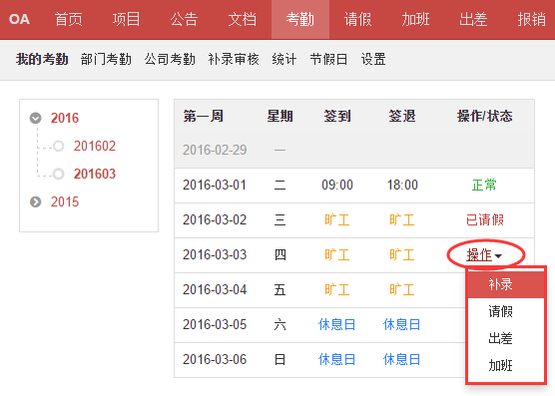The width and height of the screenshot is (555, 396).
Task: Click the date 2016-02-29
Action: [215, 150]
